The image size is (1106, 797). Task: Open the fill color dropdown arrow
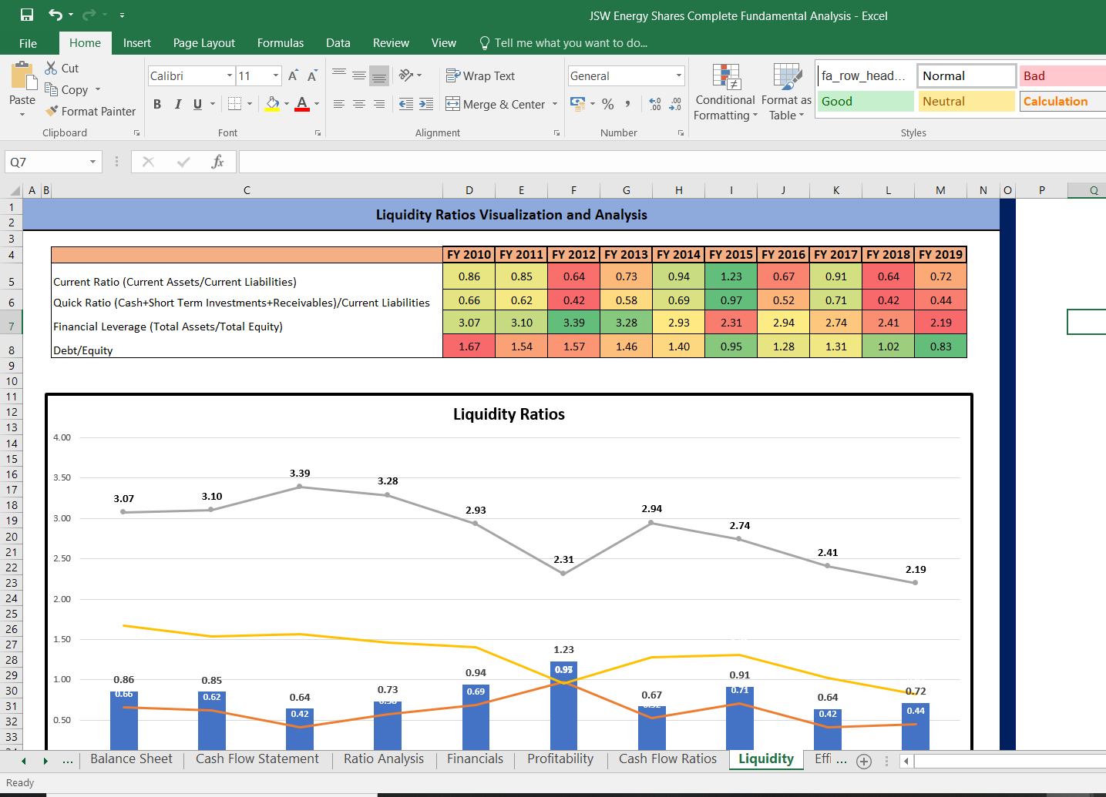coord(287,103)
